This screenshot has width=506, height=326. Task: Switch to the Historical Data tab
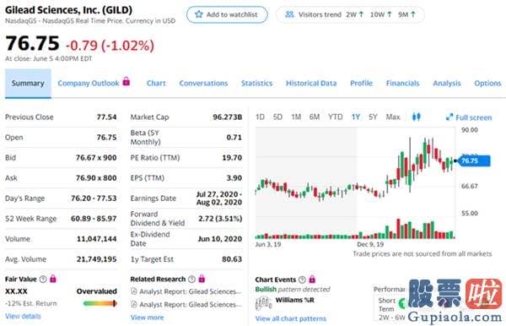(311, 83)
